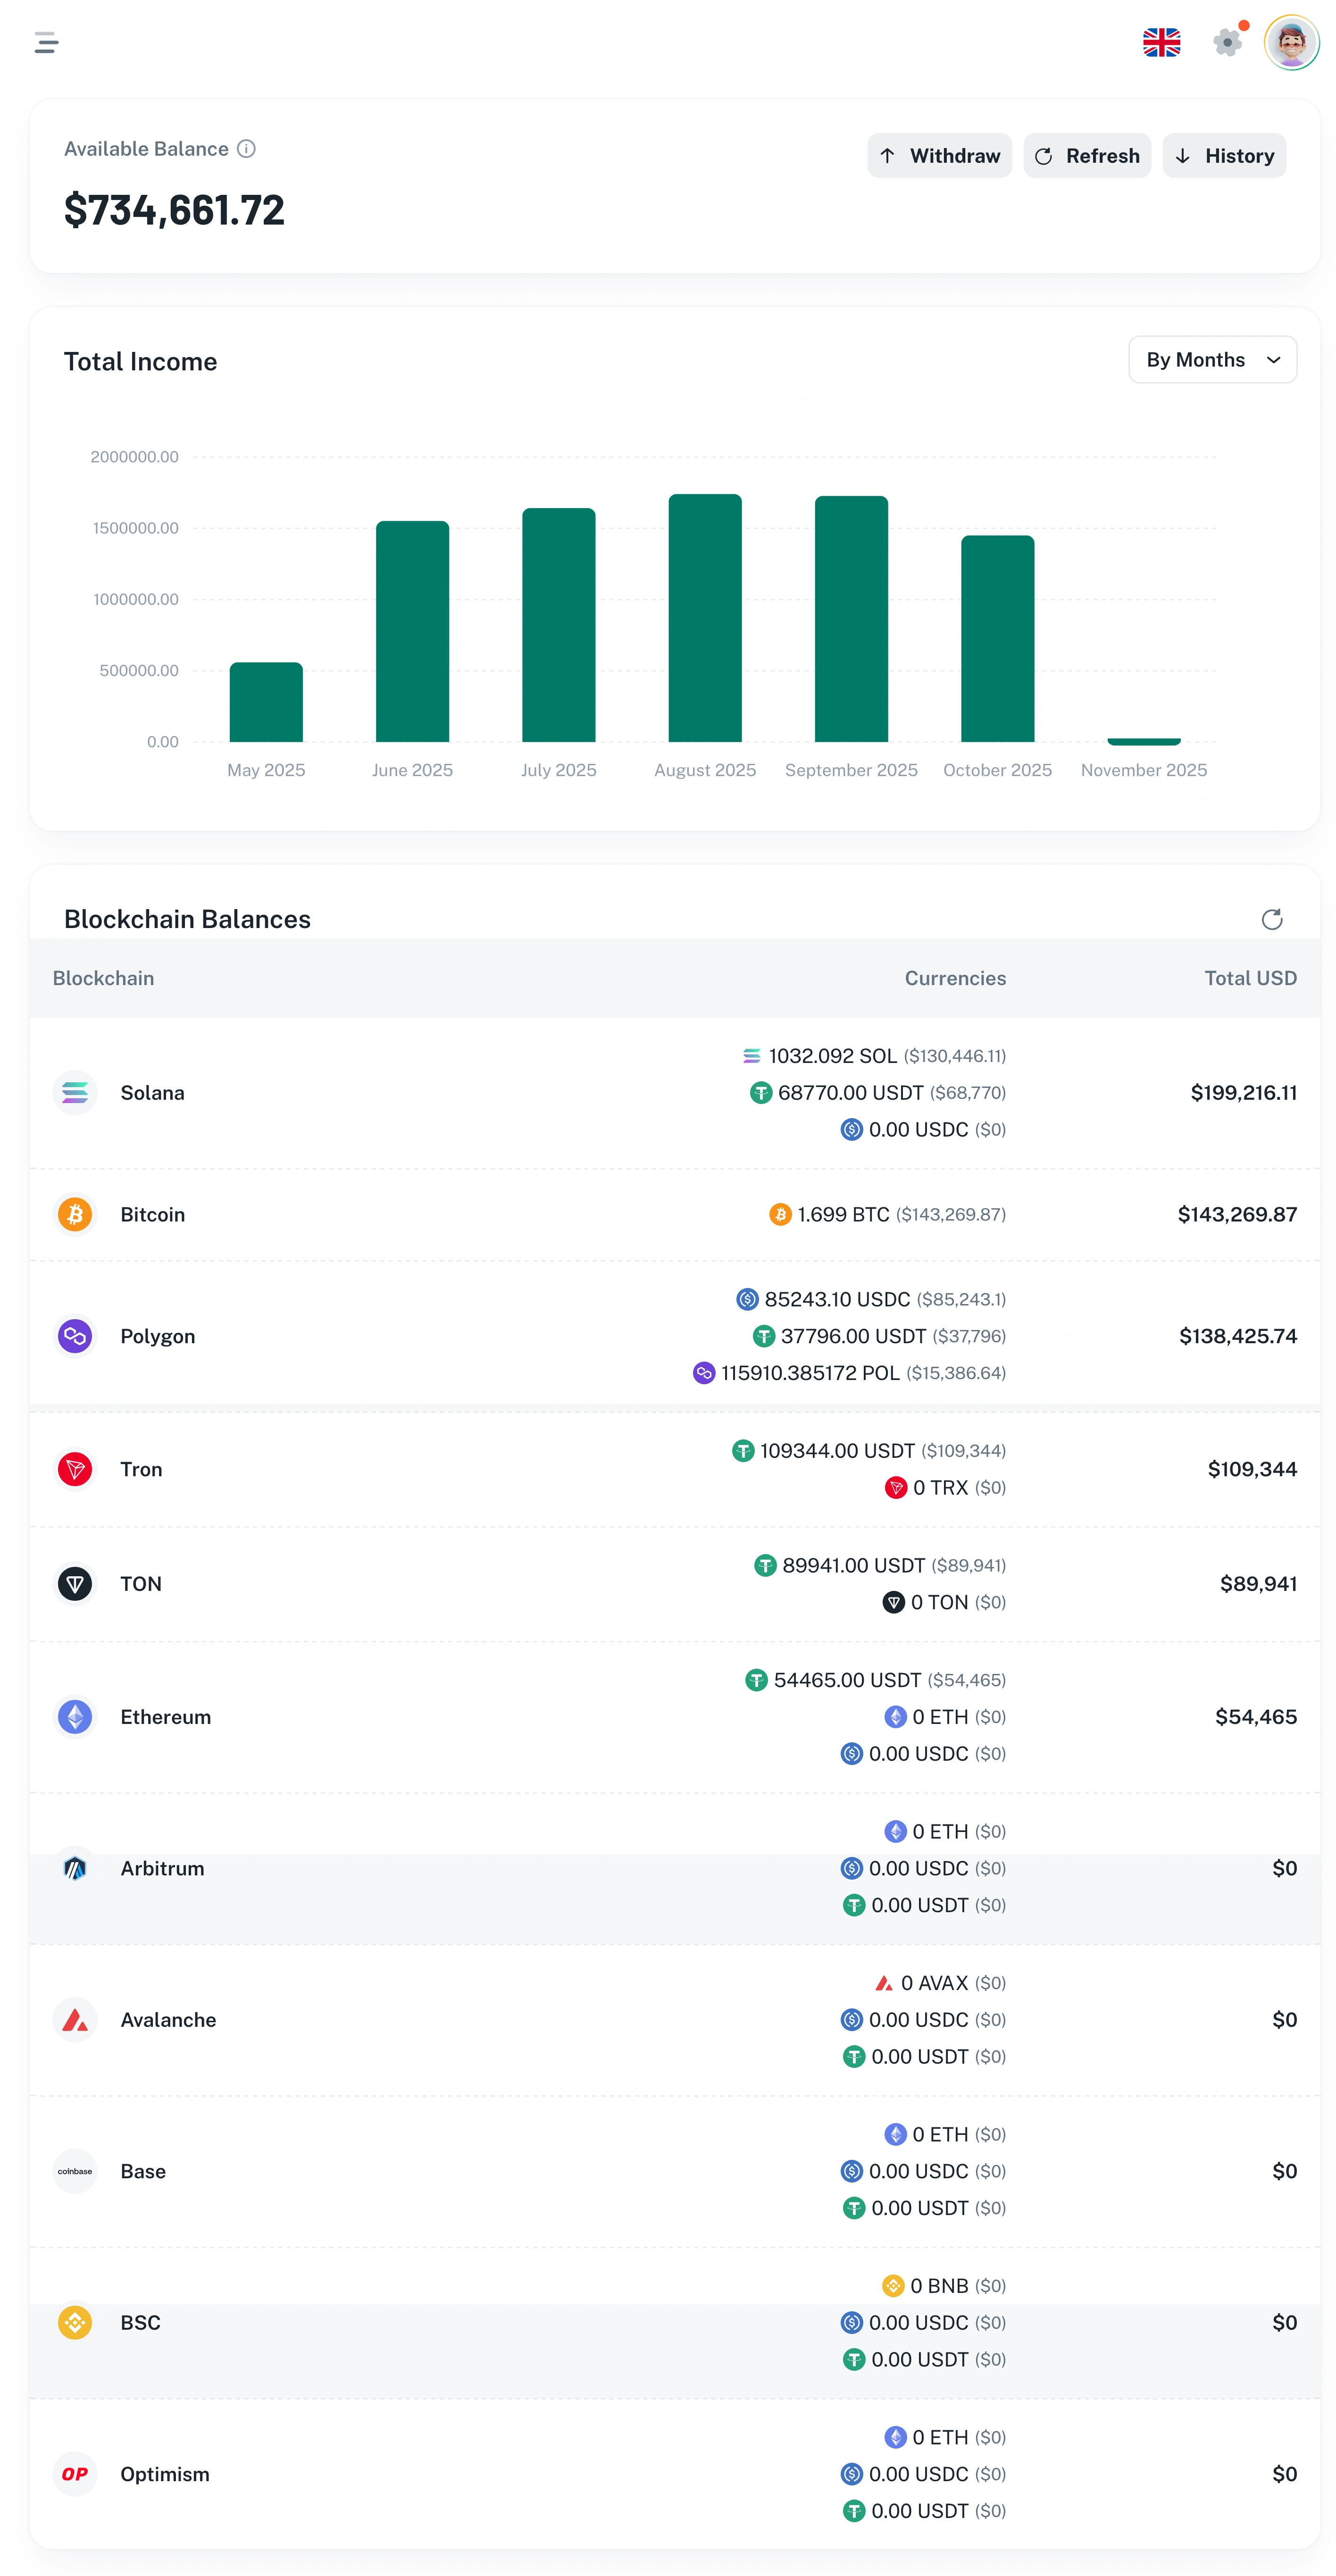This screenshot has height=2576, width=1336.
Task: Click the May 2025 income bar
Action: click(x=266, y=702)
